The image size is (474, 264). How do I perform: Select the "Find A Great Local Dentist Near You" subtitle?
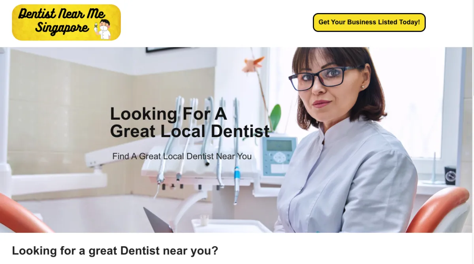182,156
